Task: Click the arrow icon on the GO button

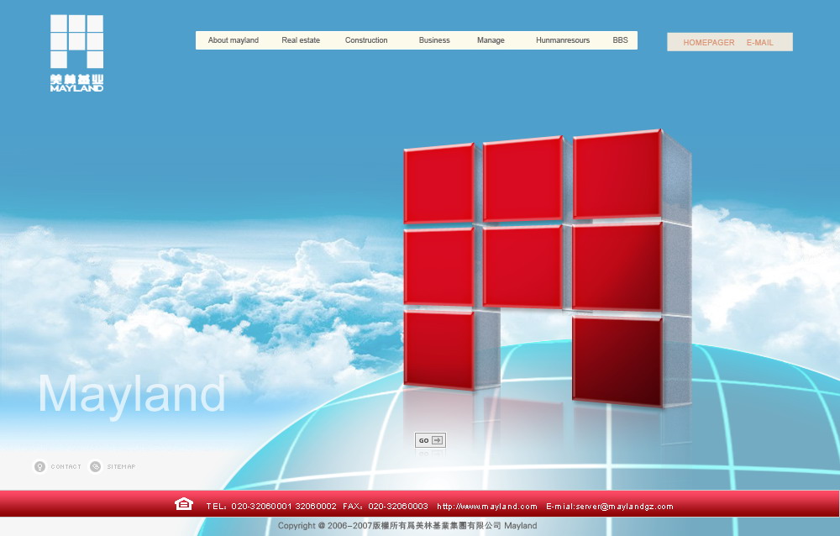Action: (x=437, y=440)
